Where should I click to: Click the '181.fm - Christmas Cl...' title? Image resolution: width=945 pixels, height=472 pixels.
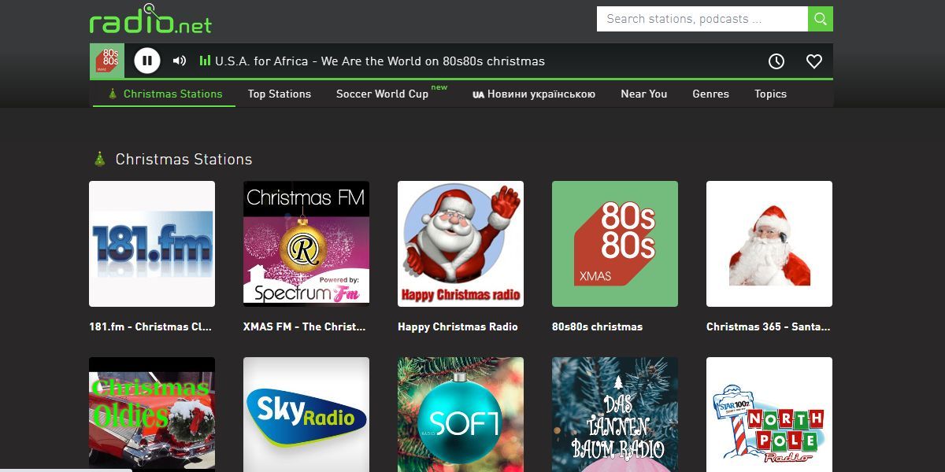(150, 326)
